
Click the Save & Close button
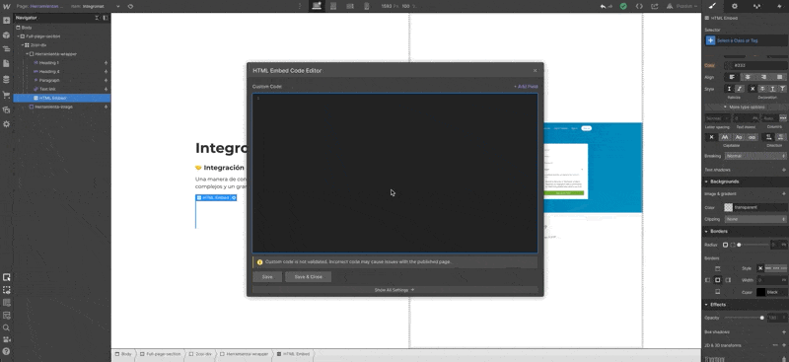click(308, 277)
